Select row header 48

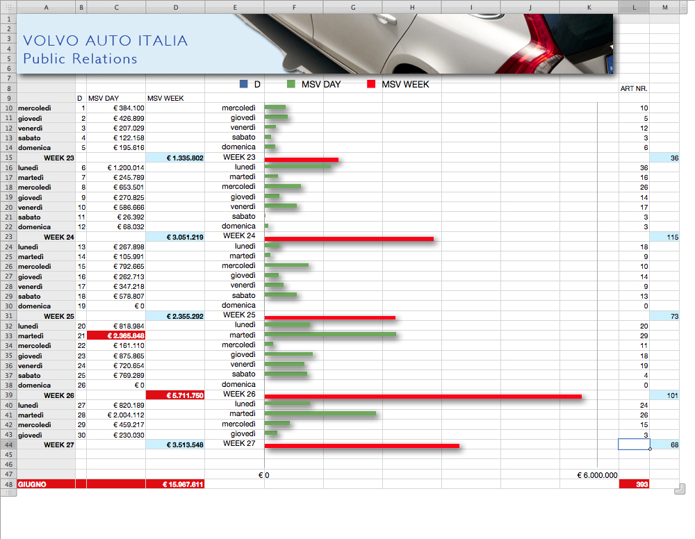point(8,484)
